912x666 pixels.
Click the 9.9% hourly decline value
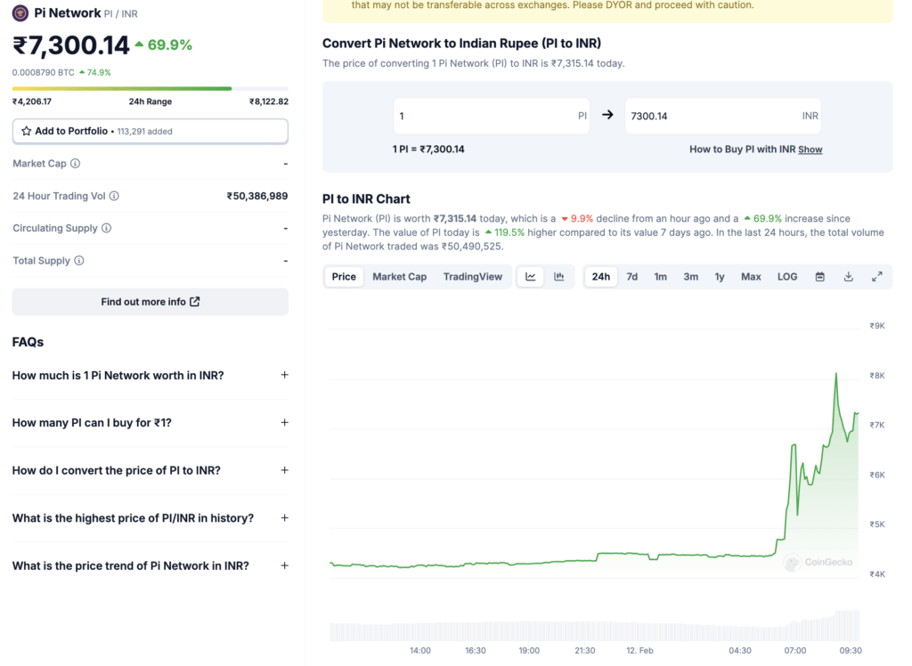[x=577, y=219]
